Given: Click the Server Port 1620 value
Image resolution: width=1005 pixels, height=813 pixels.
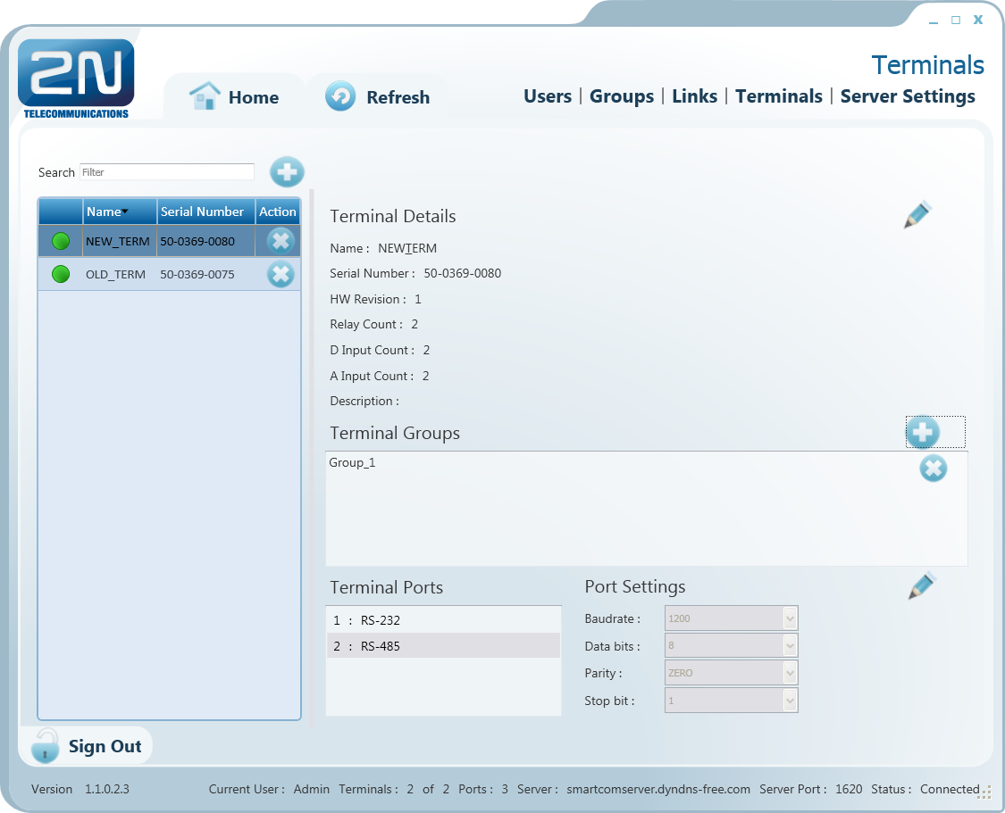Looking at the screenshot, I should click(x=849, y=789).
